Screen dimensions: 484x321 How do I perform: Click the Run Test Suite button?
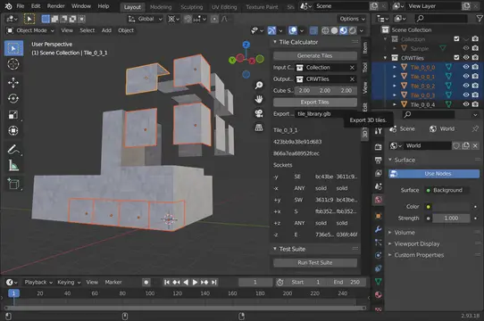[x=315, y=262]
